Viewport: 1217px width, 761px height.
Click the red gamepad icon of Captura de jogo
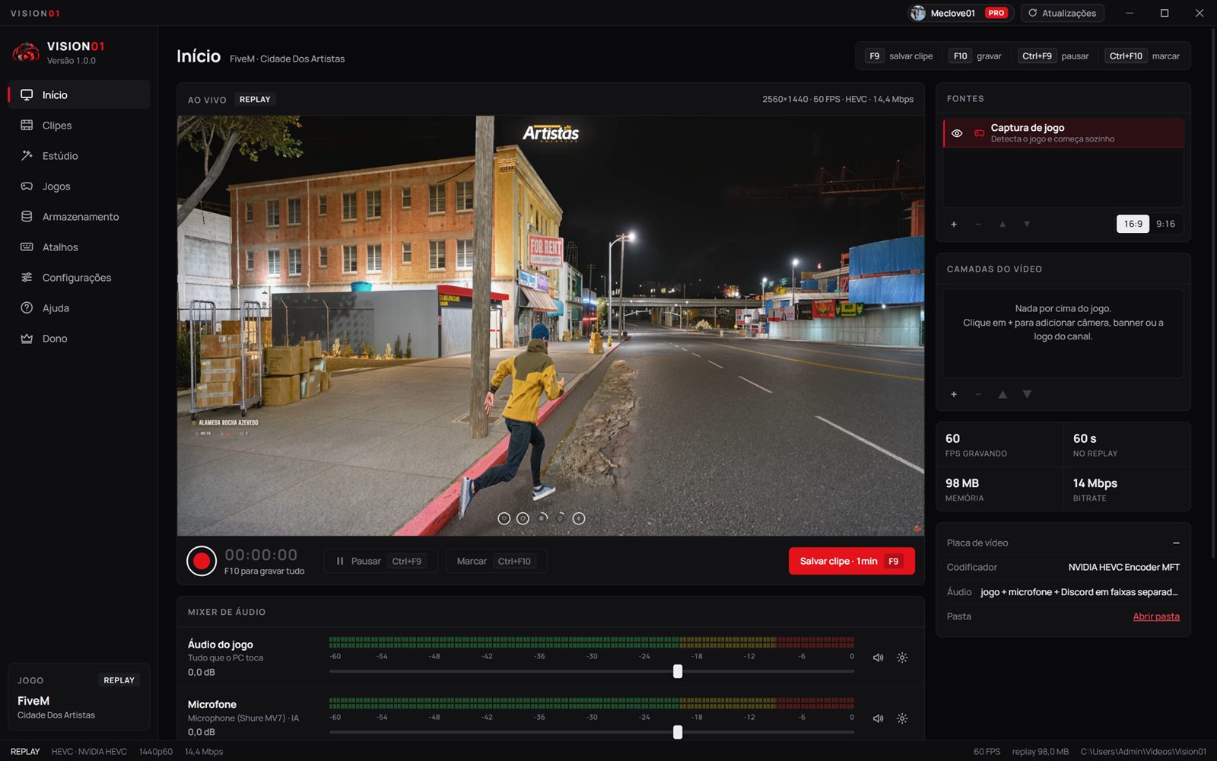pos(979,133)
